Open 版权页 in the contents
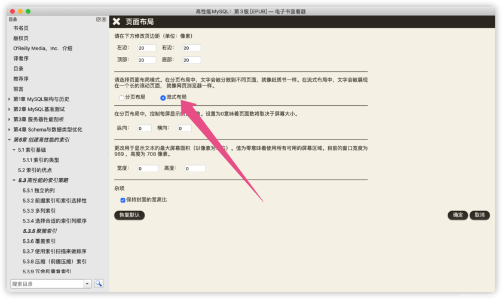 [21, 38]
